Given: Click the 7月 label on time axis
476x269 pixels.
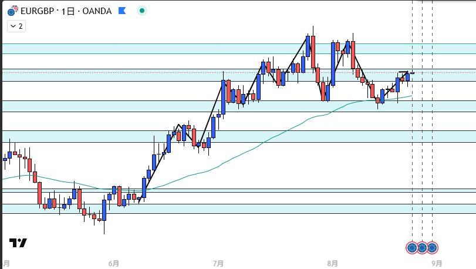Looking at the screenshot, I should click(218, 264).
